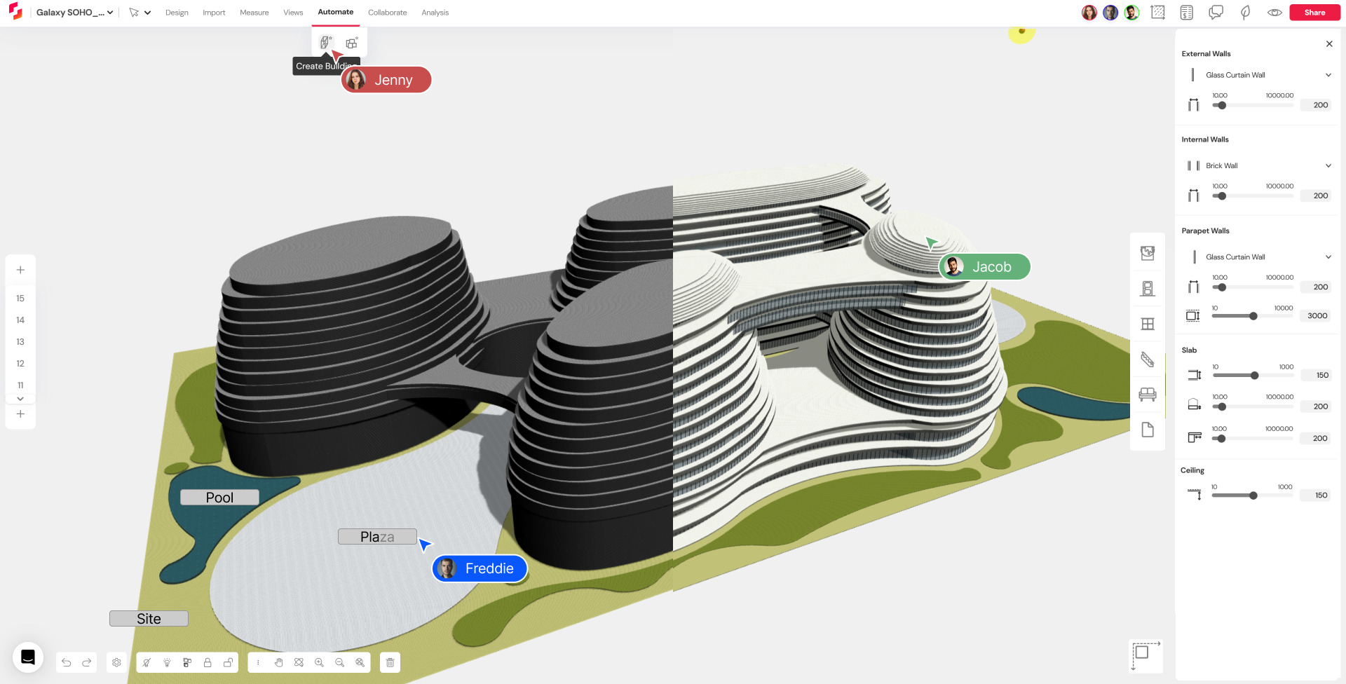Toggle the hide object icon in the bottom toolbar
The width and height of the screenshot is (1346, 684).
point(147,662)
